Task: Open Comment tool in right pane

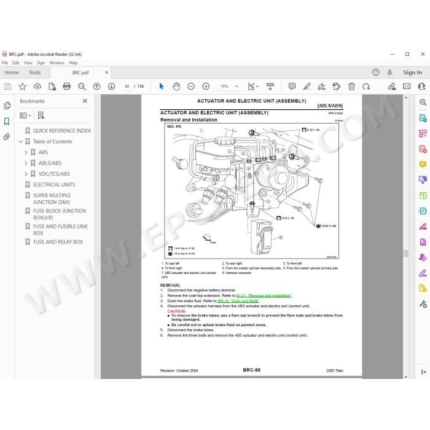Action: pos(423,164)
